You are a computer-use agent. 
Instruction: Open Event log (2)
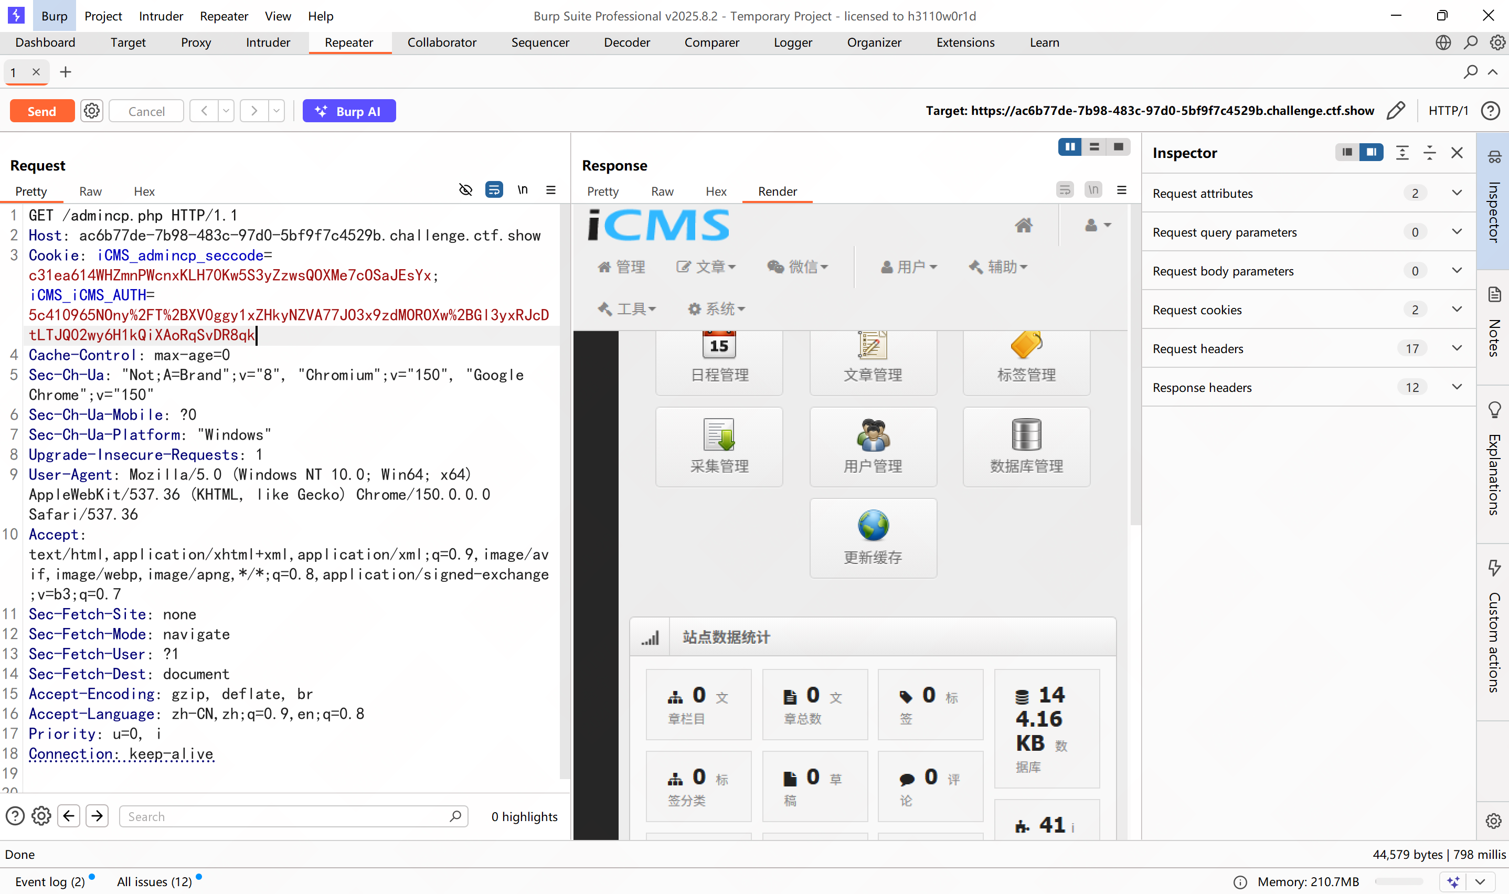[50, 881]
